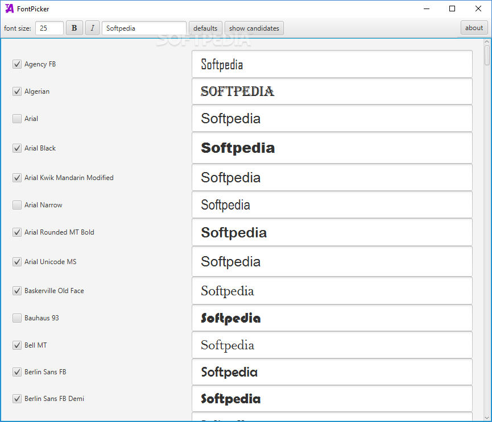Uncheck the Bell MT checkbox

[x=17, y=345]
